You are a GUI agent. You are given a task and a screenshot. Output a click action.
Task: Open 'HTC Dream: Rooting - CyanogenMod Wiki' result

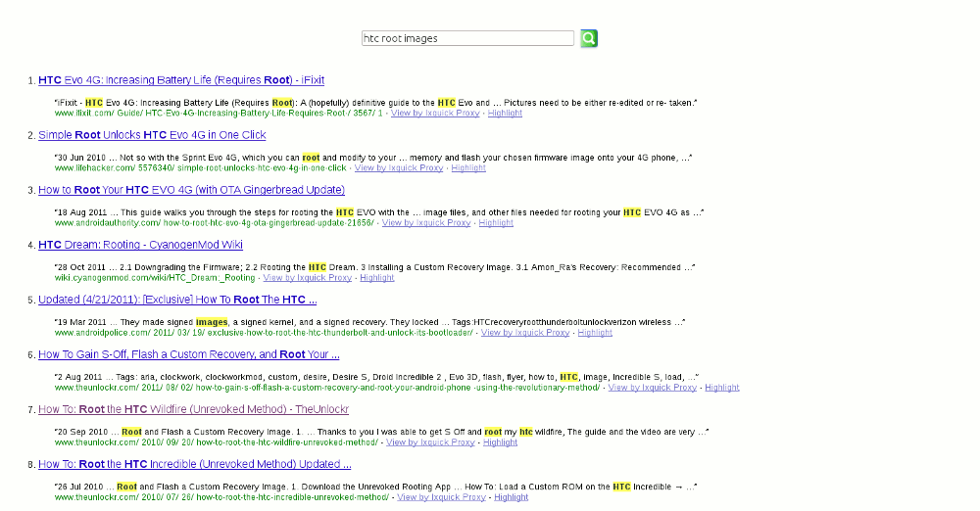tap(140, 245)
